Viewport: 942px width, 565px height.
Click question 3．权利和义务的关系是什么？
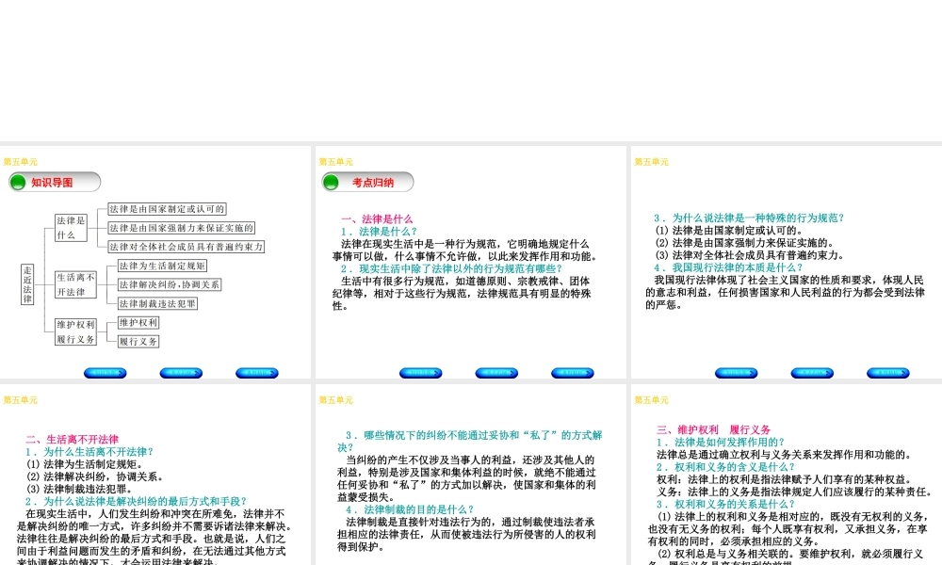coord(725,504)
